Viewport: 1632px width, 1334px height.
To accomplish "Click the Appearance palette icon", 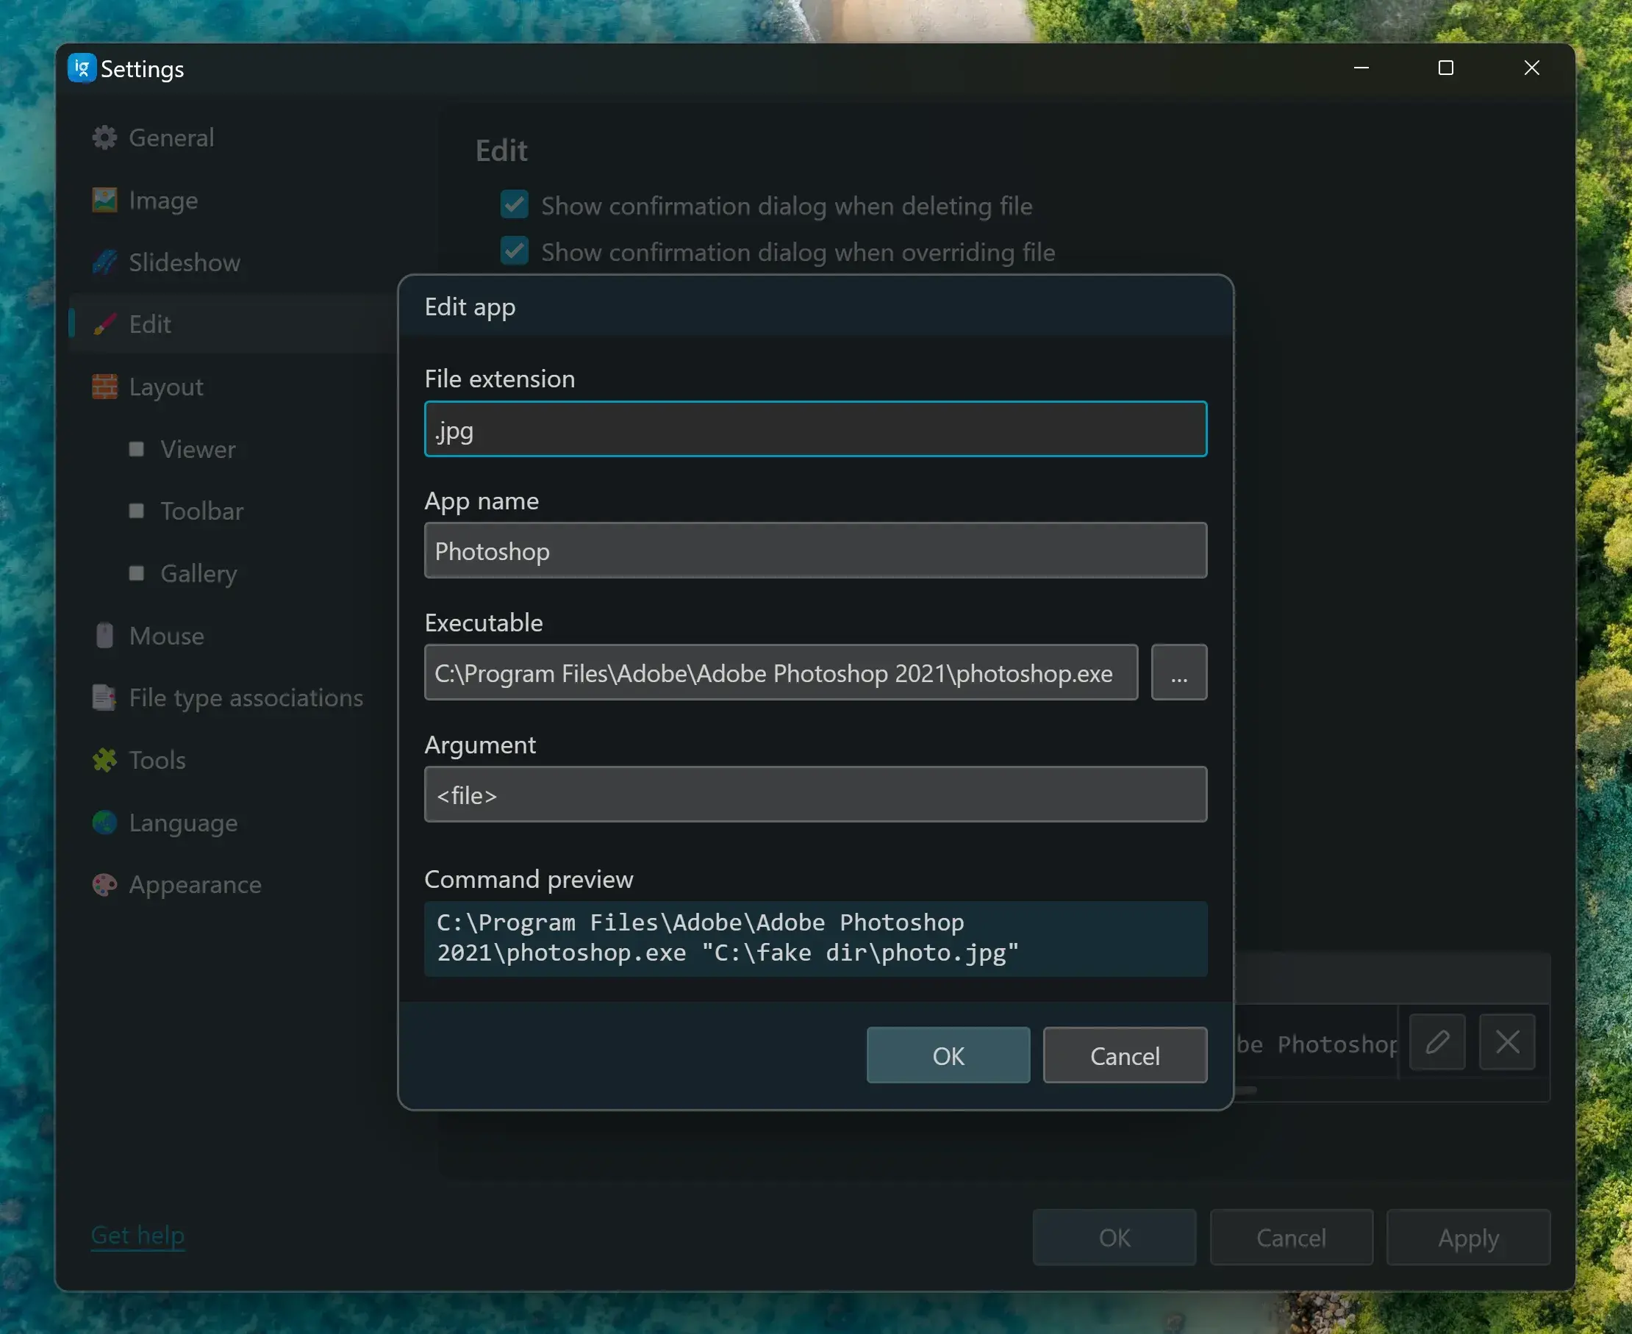I will point(104,884).
